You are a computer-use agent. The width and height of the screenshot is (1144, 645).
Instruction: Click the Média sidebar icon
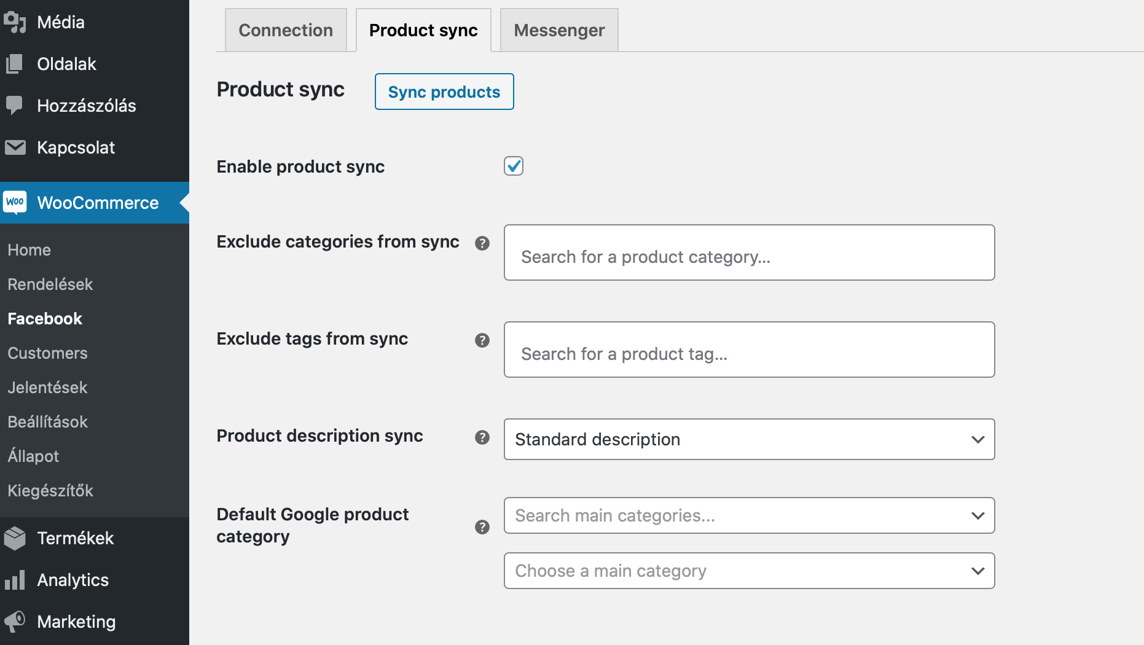pos(15,22)
